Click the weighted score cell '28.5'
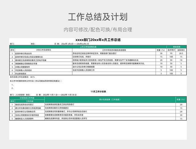 (181, 53)
